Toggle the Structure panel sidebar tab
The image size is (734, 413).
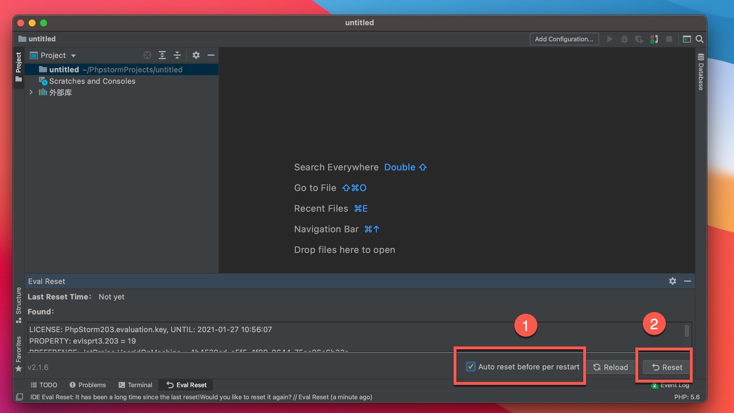[19, 307]
